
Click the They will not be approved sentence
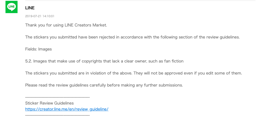[188, 73]
